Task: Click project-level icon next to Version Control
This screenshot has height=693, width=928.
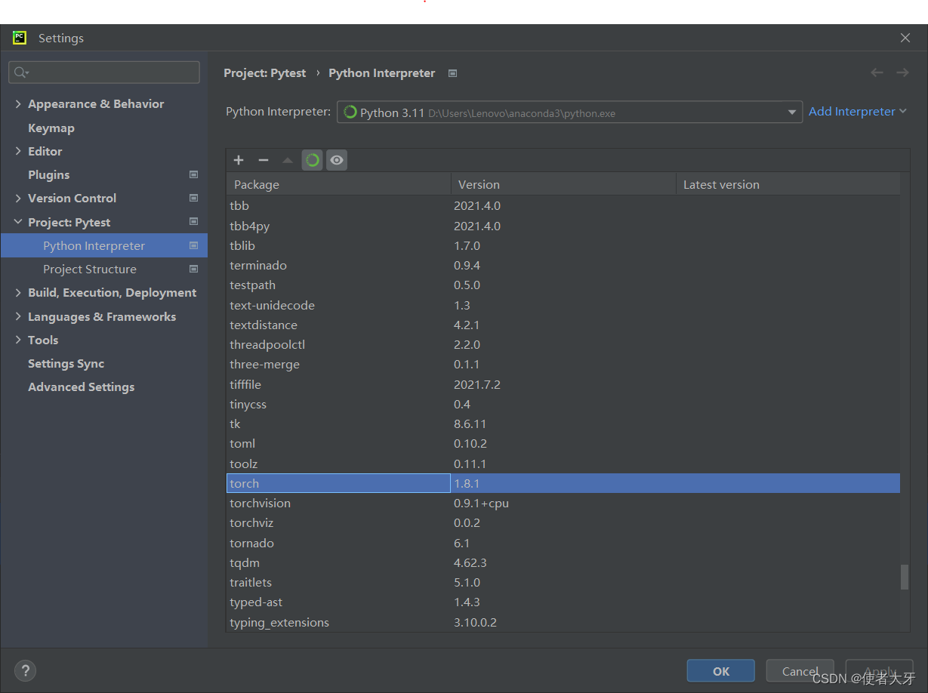Action: point(193,198)
